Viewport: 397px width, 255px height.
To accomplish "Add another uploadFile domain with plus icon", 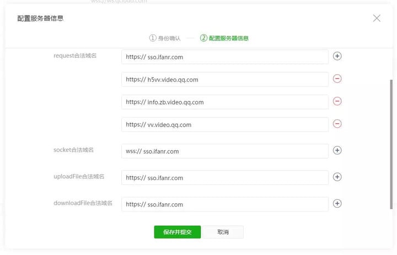I will click(337, 177).
